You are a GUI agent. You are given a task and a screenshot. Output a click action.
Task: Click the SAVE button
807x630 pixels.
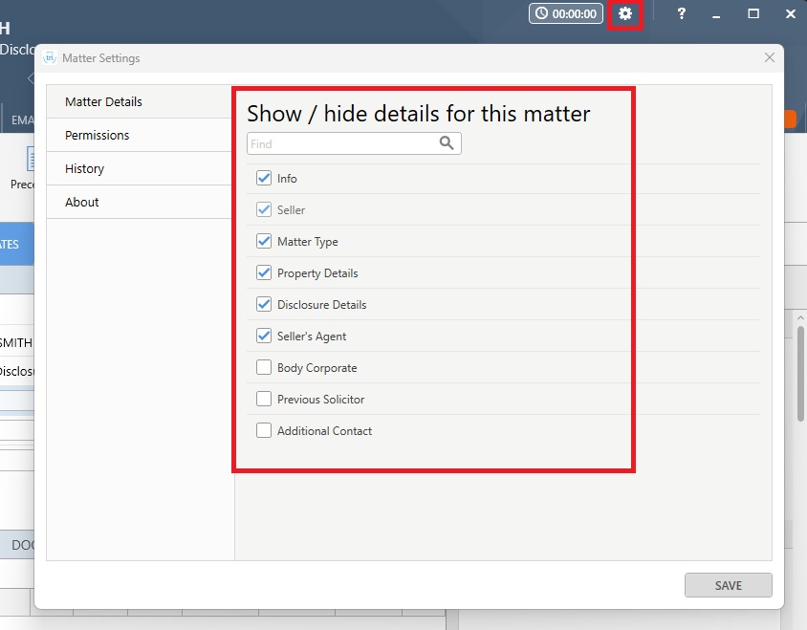pyautogui.click(x=729, y=585)
